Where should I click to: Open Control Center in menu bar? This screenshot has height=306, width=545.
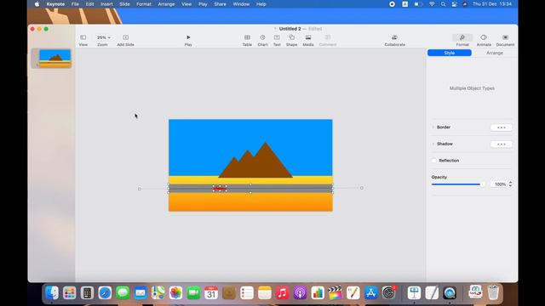coord(454,4)
